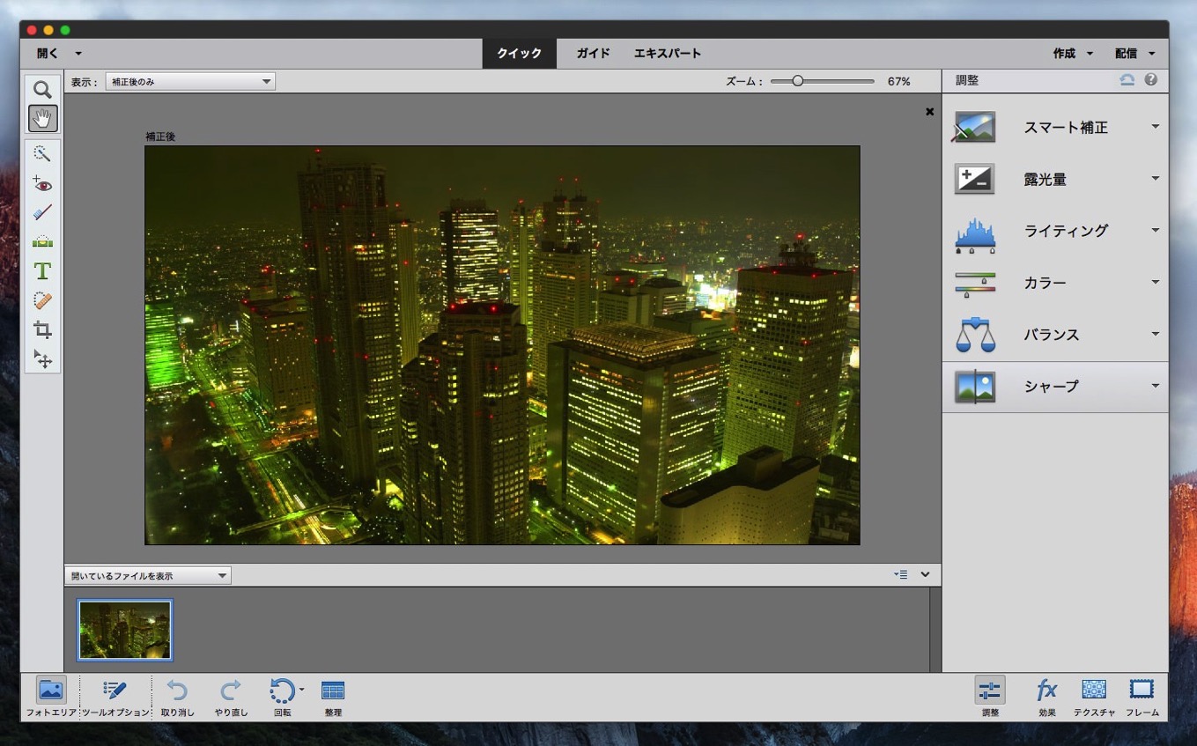Switch to the Guided (ガイド) tab
1197x746 pixels.
coord(593,54)
